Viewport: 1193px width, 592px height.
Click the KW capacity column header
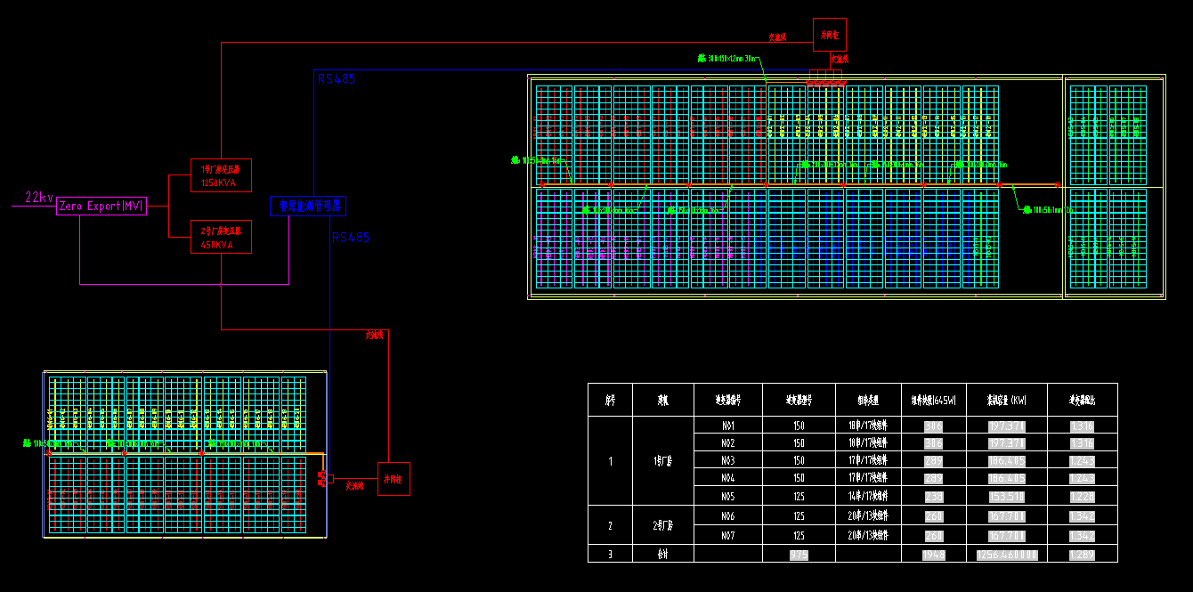[x=1007, y=400]
